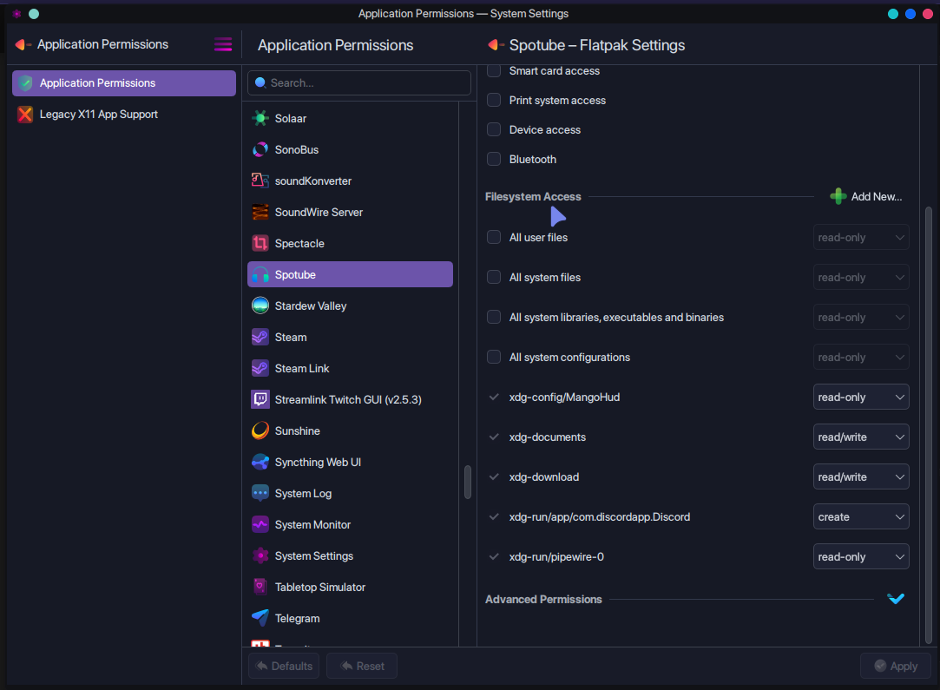Click the Spectacle app icon

[x=260, y=243]
